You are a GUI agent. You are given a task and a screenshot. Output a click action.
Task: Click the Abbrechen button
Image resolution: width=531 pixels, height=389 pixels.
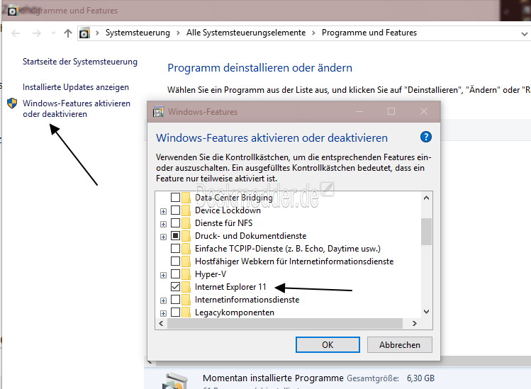tap(400, 344)
